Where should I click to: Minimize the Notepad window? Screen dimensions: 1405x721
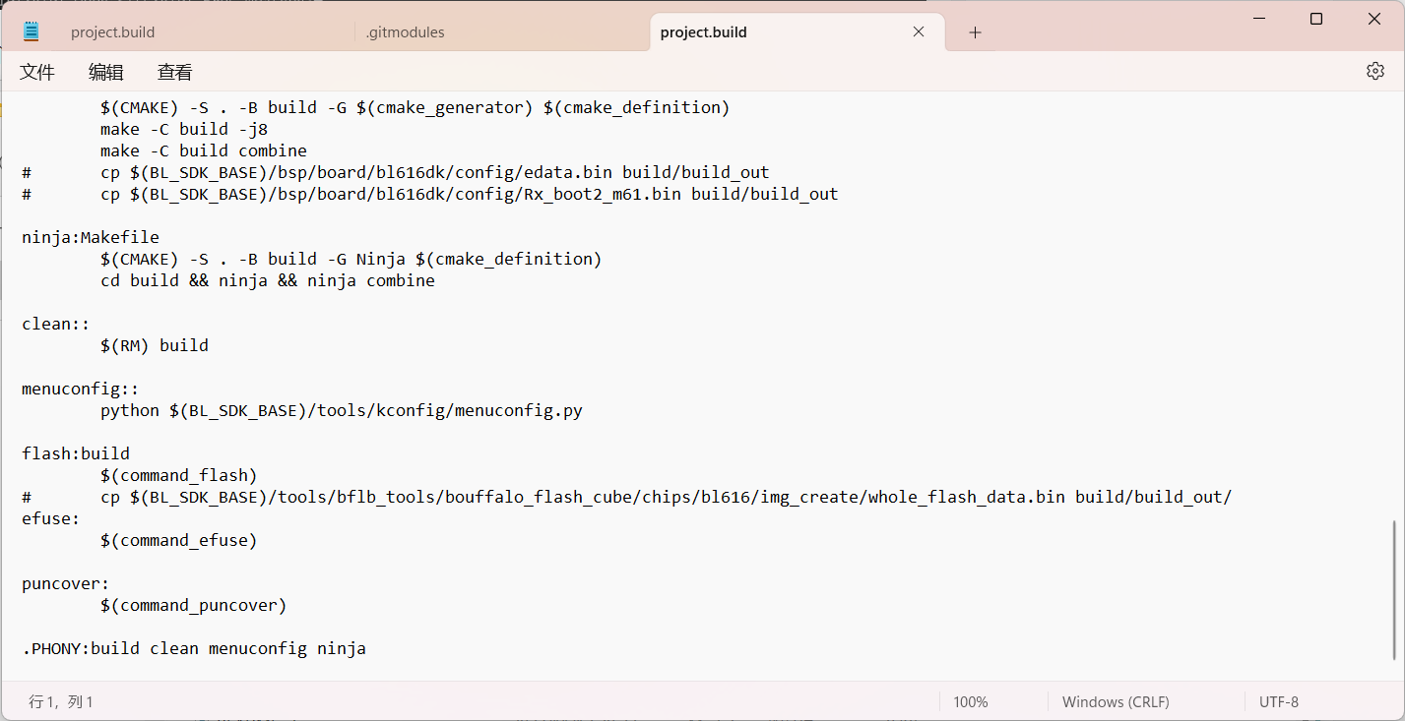click(1258, 19)
